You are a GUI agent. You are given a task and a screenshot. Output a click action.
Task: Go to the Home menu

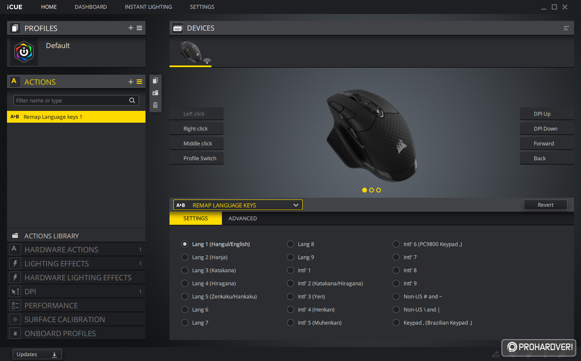49,7
